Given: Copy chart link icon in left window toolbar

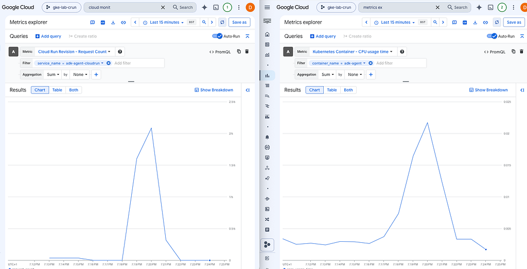Looking at the screenshot, I should click(x=124, y=23).
